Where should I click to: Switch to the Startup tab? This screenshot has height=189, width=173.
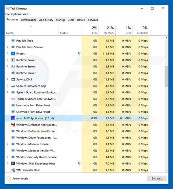[60, 20]
